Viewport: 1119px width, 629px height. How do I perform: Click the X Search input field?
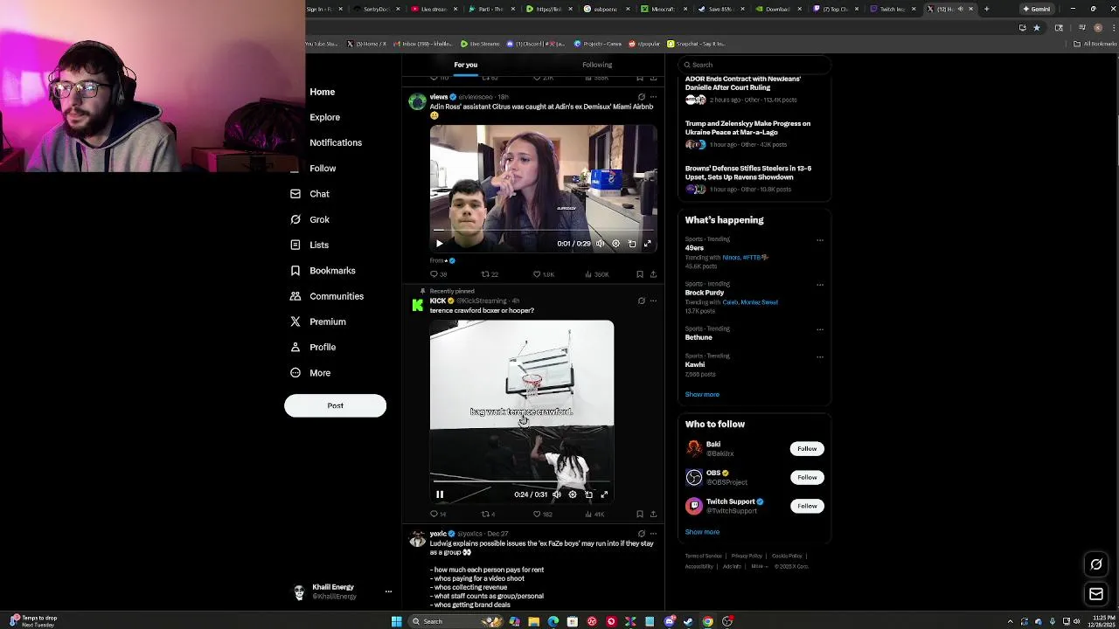pyautogui.click(x=753, y=65)
